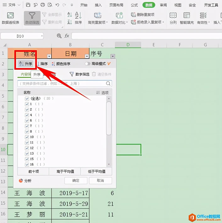Click the Cancel (取消) button

[x=100, y=180]
